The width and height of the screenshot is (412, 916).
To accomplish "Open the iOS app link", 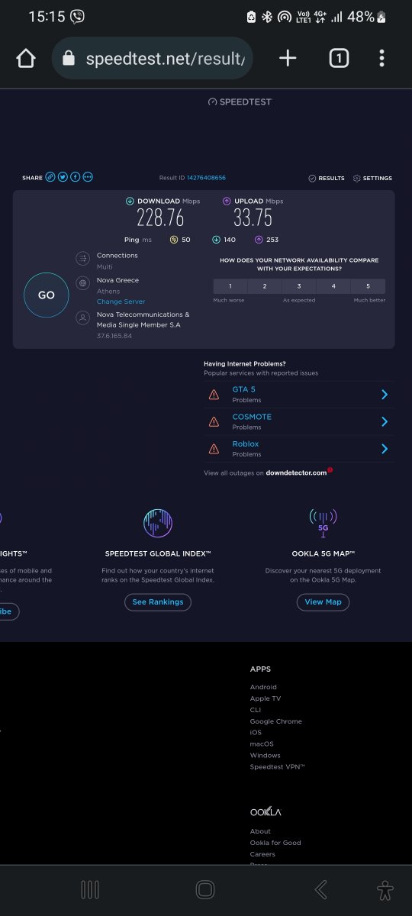I will [256, 732].
